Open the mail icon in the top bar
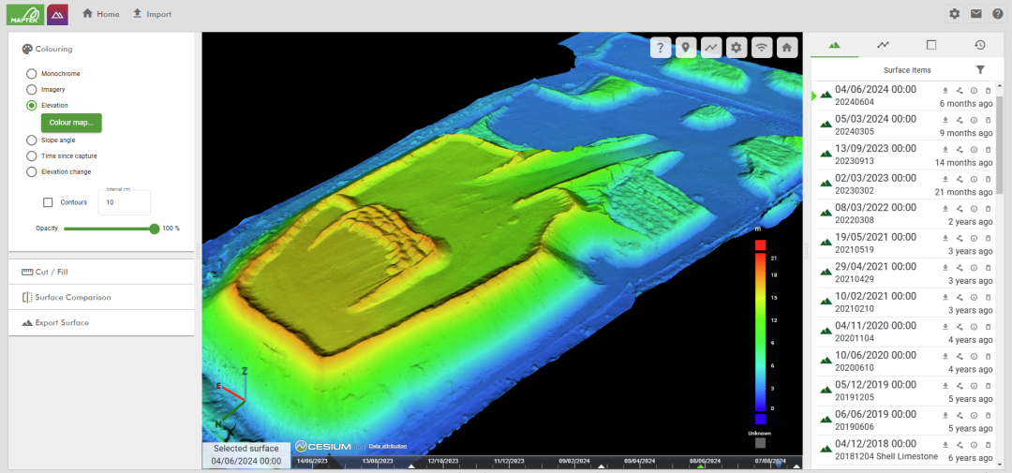 [975, 14]
